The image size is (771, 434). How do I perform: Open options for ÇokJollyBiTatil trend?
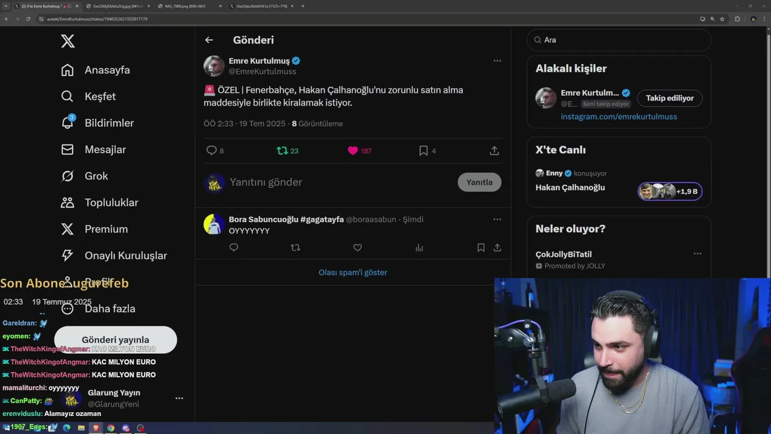point(698,254)
